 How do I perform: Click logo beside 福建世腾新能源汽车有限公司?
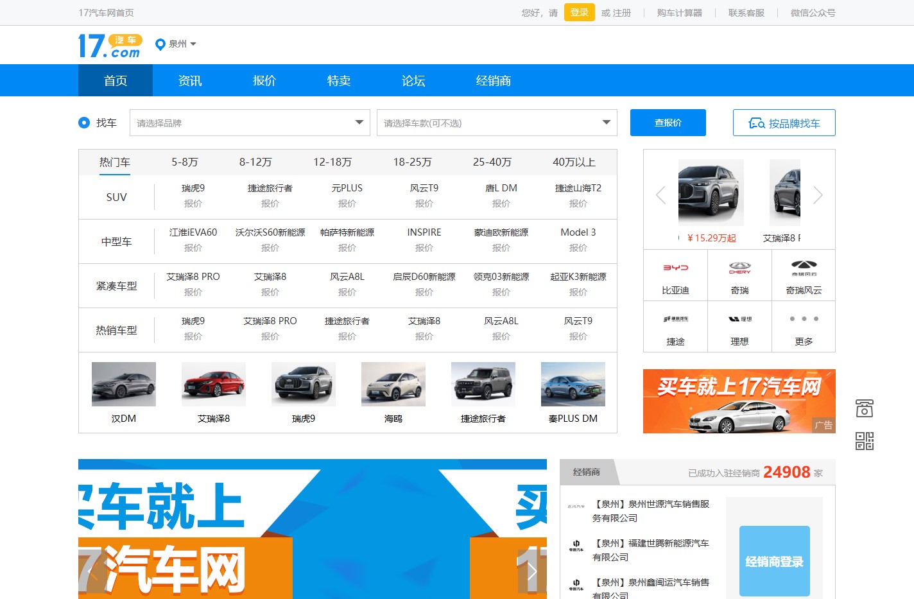pyautogui.click(x=576, y=546)
